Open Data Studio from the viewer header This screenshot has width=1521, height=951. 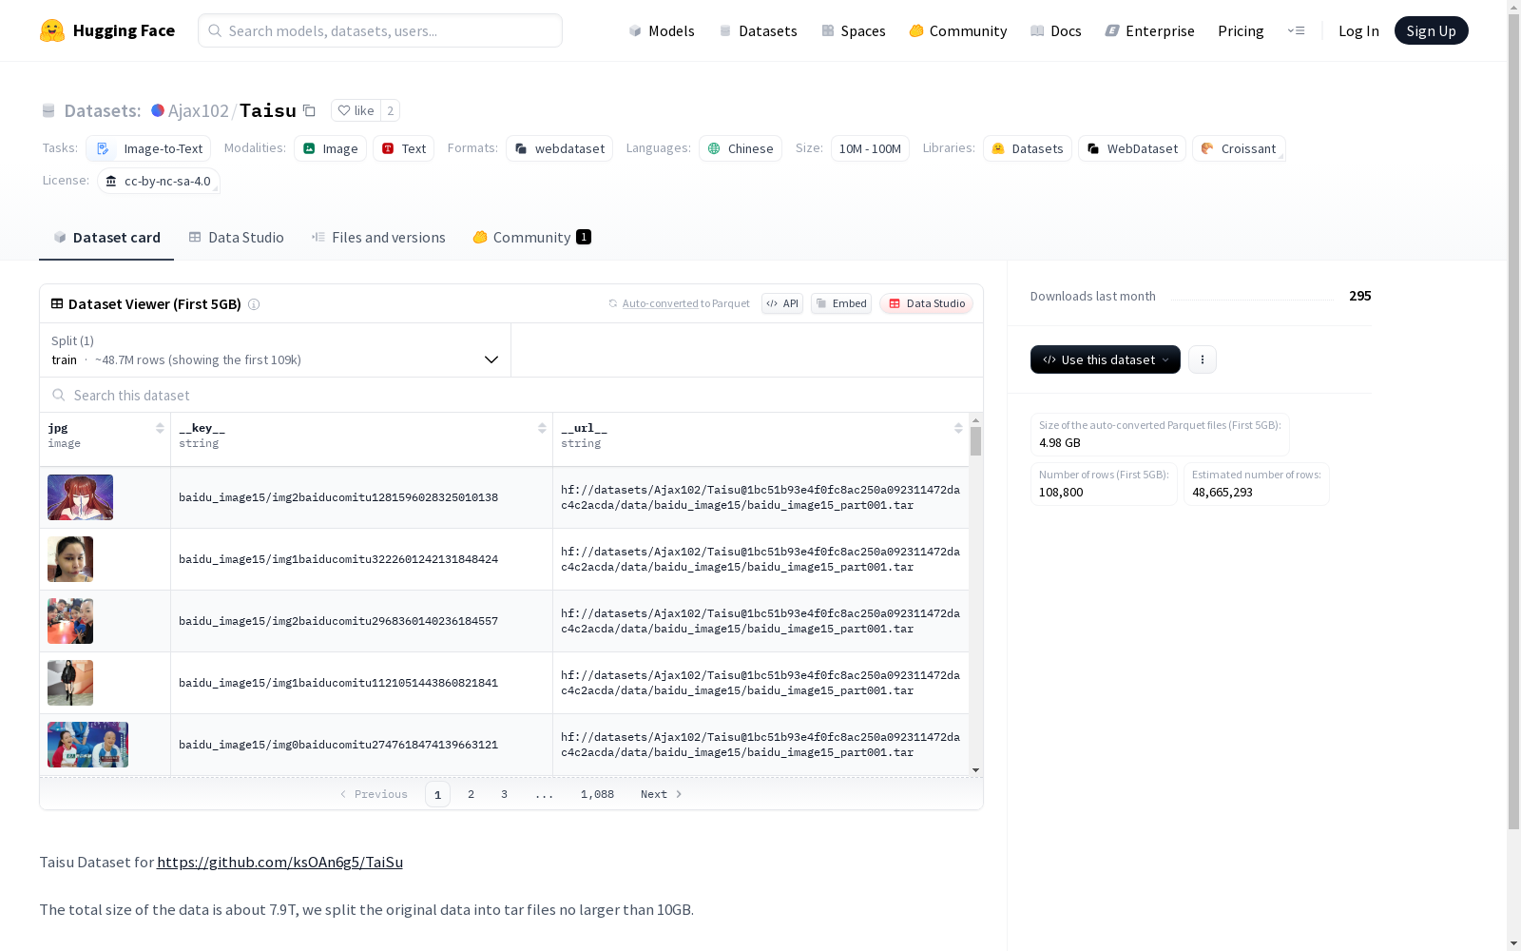926,303
